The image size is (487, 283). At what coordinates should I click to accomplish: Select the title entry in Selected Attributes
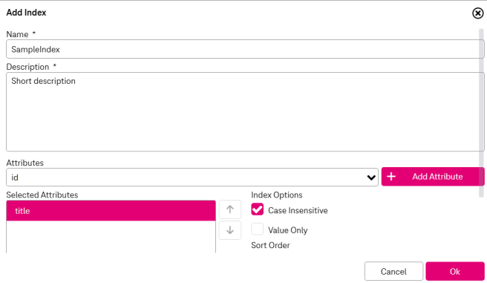click(111, 211)
